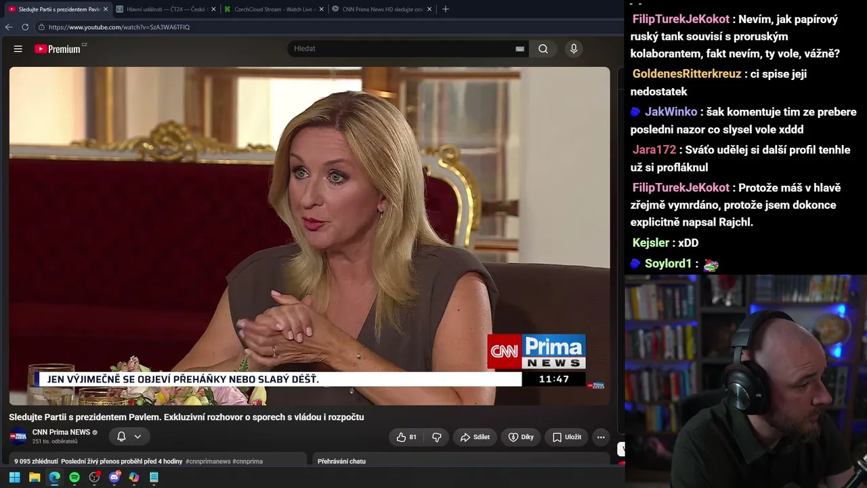Screen dimensions: 867x488
Task: Open OBS-like round taskbar icon
Action: (94, 477)
